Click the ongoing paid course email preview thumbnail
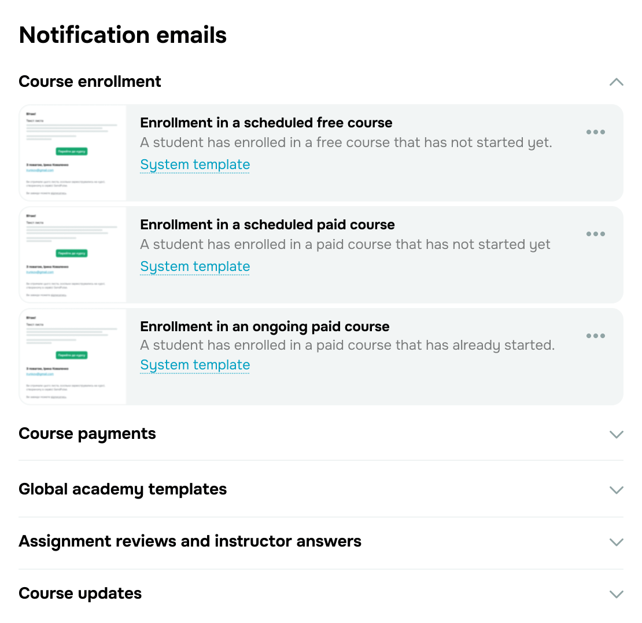This screenshot has width=642, height=623. (73, 357)
